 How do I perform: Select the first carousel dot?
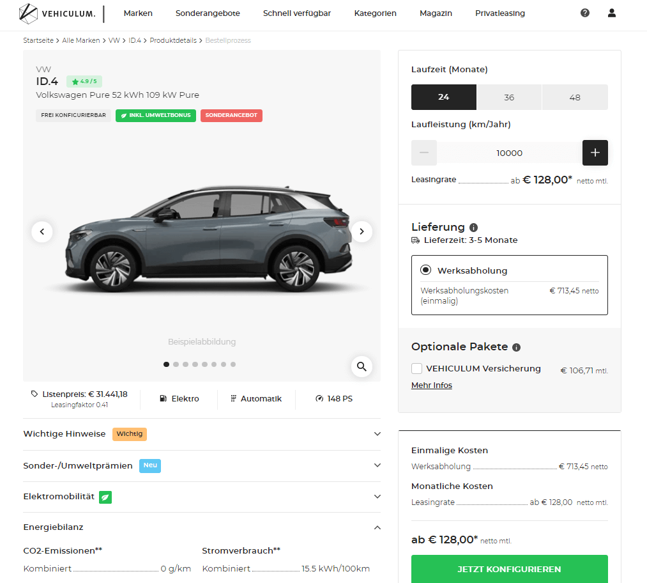[x=166, y=364]
